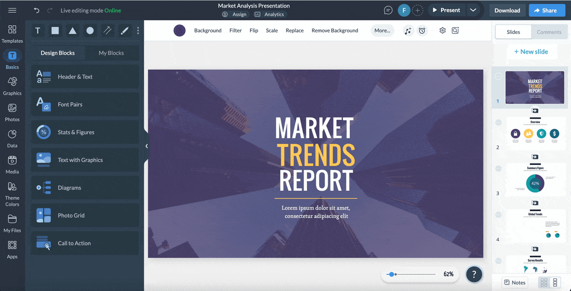Open Theme Colors from the sidebar
This screenshot has width=571, height=291.
12,193
